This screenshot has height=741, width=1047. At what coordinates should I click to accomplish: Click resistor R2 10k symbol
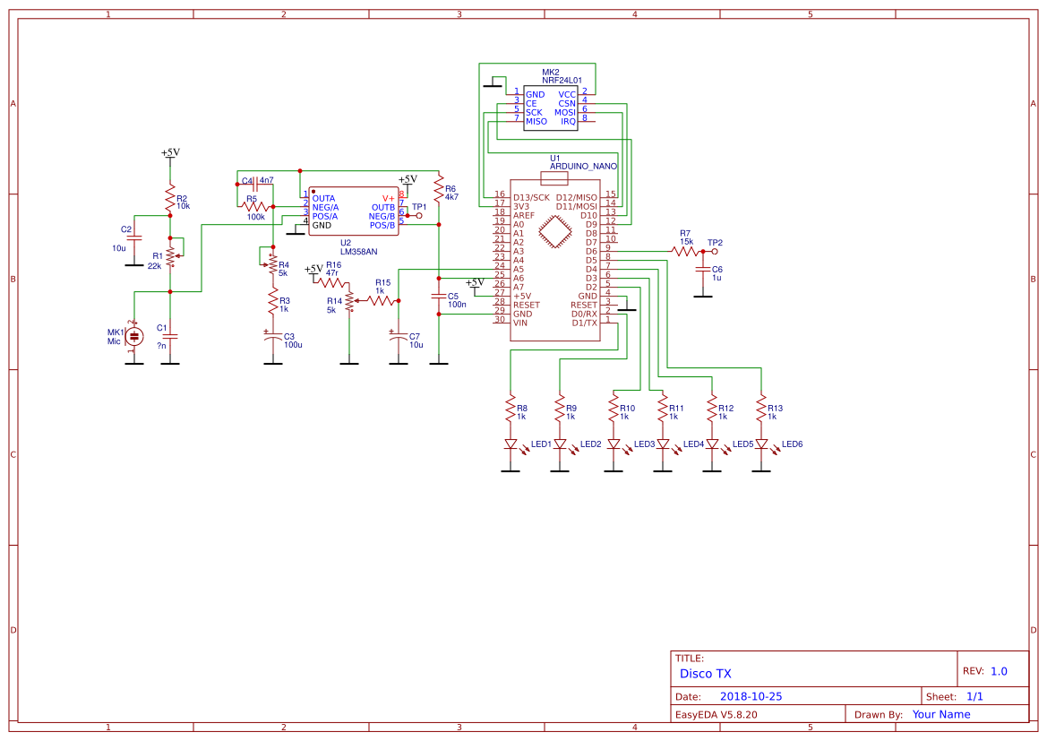[170, 198]
